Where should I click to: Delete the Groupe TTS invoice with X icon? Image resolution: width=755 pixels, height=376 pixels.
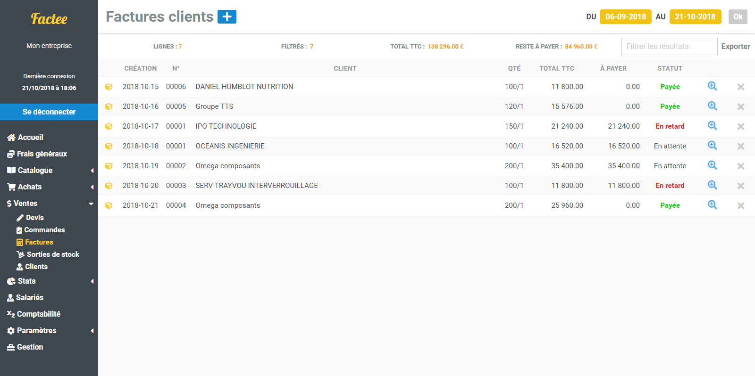click(x=740, y=106)
